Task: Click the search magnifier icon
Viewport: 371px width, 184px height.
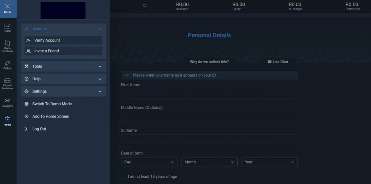Action: 145,6
